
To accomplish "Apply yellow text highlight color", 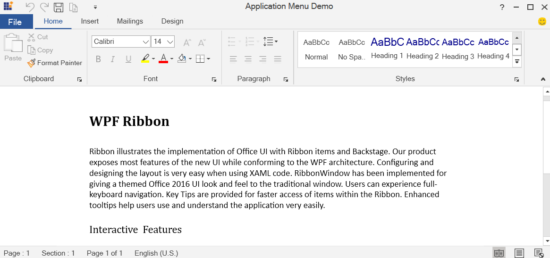I will (145, 58).
